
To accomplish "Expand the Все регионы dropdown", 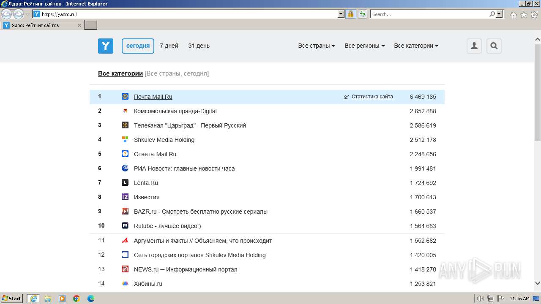I will click(364, 46).
